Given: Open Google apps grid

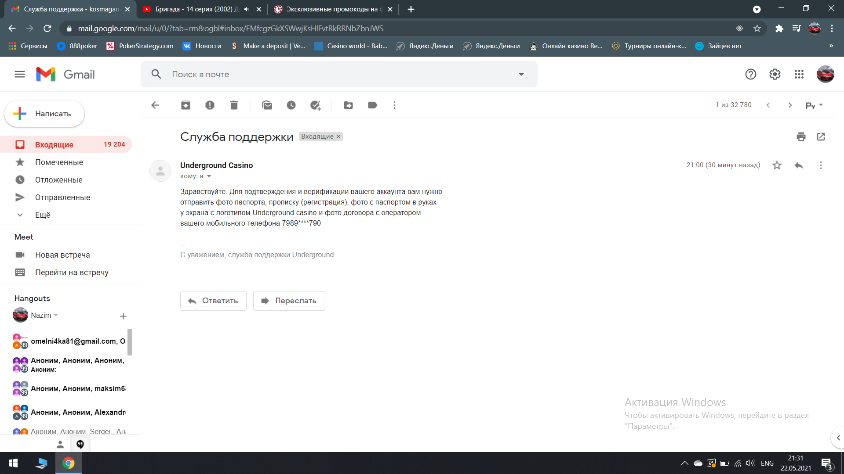Looking at the screenshot, I should (799, 75).
